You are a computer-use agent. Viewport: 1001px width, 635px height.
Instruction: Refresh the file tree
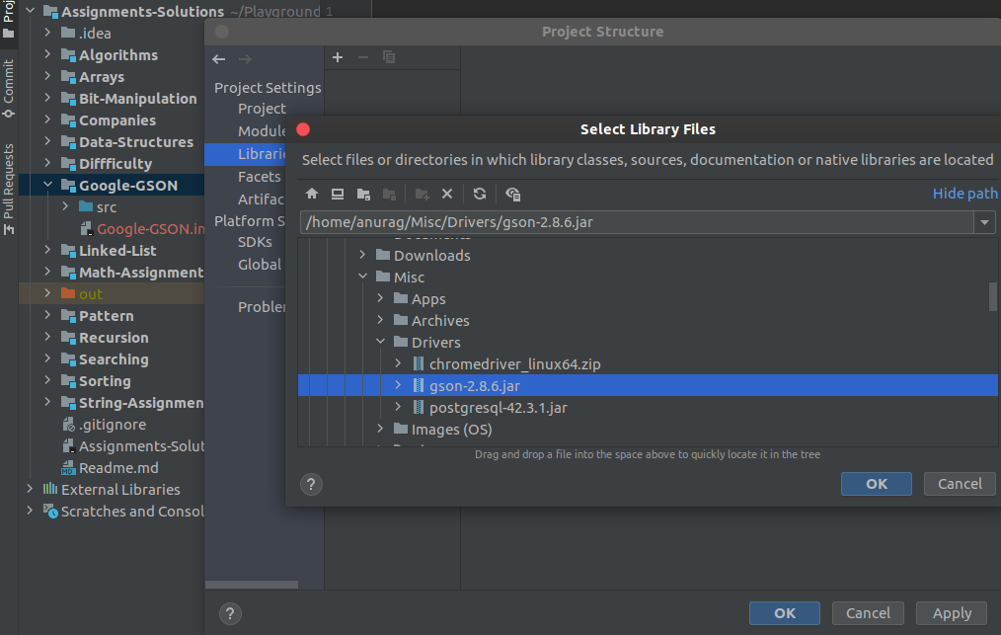coord(480,195)
